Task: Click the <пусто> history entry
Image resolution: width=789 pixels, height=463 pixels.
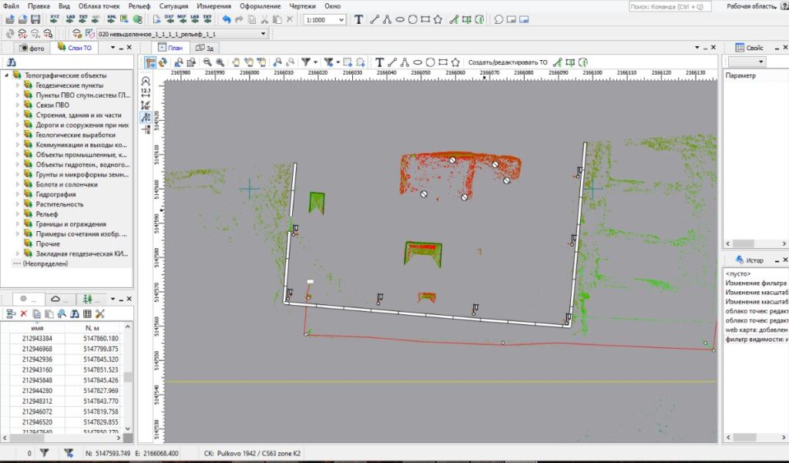Action: click(738, 273)
